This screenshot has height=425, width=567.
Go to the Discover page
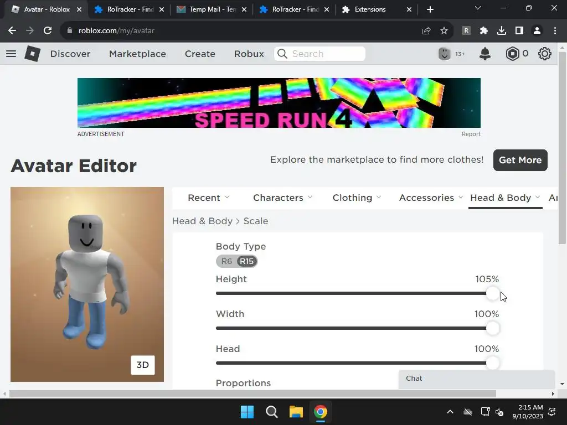tap(70, 54)
